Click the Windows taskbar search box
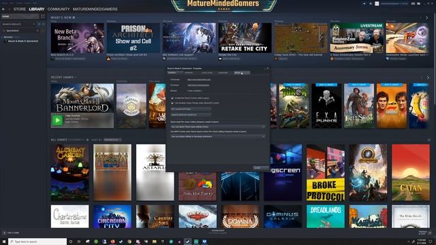 (x=37, y=242)
